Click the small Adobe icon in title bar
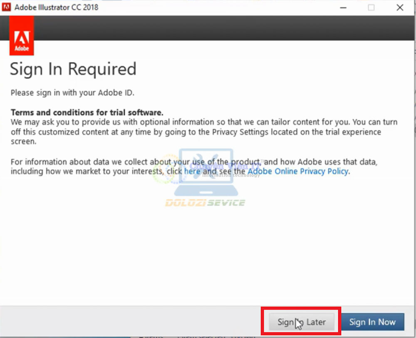Screen dimensions: 416x338 pyautogui.click(x=7, y=7)
